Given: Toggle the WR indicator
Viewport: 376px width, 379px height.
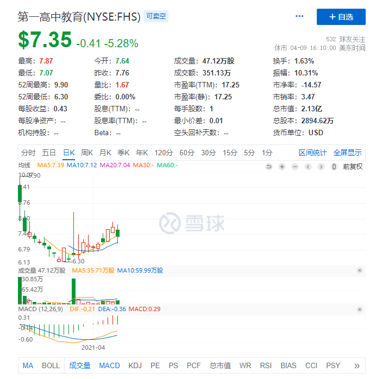Looking at the screenshot, I should point(245,365).
